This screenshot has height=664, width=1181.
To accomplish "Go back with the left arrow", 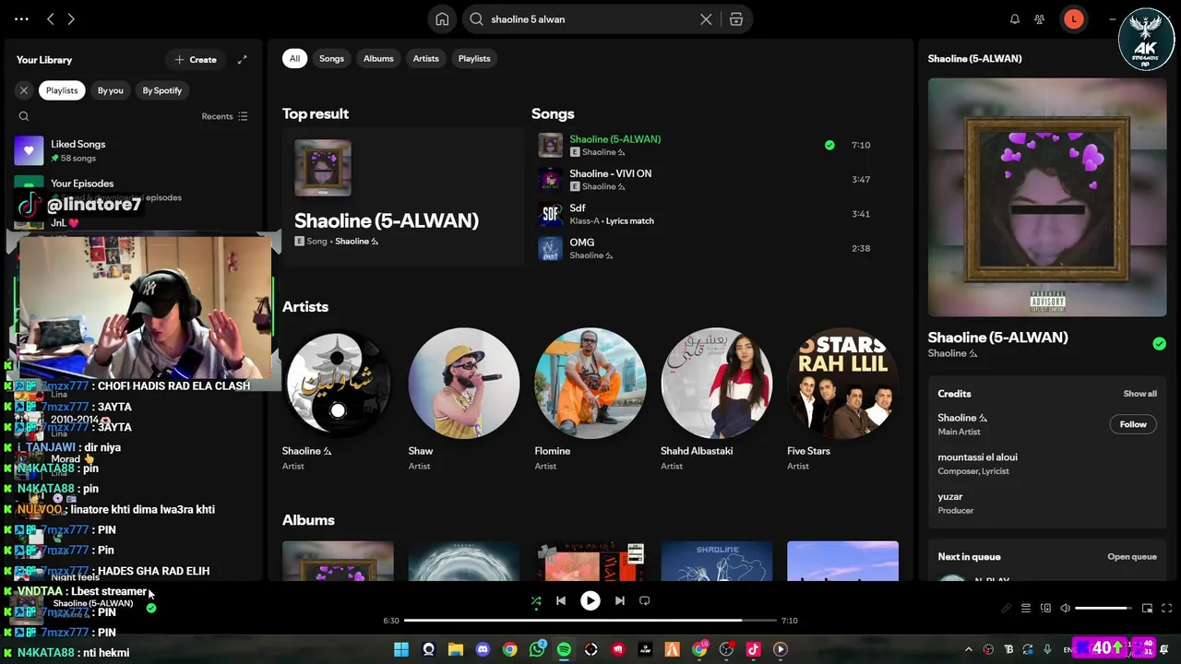I will point(51,18).
